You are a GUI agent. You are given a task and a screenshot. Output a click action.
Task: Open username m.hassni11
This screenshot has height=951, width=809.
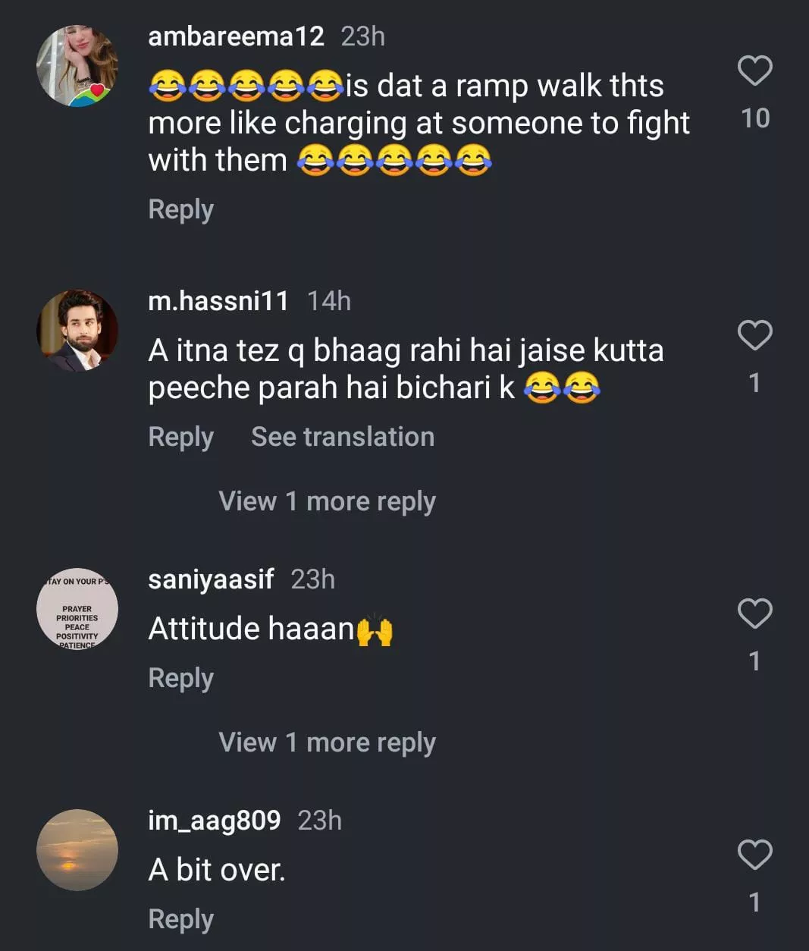(218, 301)
